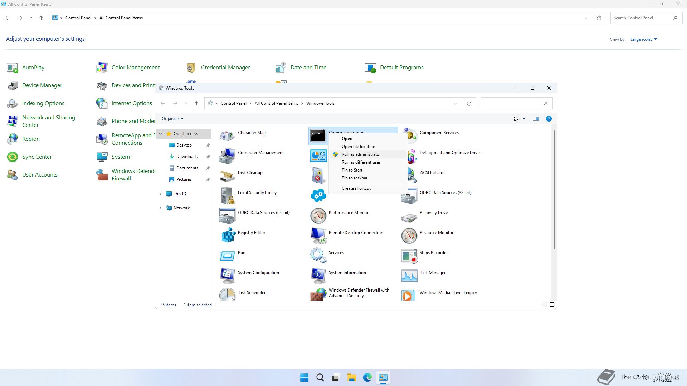
Task: Open View by Large icons dropdown
Action: pyautogui.click(x=643, y=39)
